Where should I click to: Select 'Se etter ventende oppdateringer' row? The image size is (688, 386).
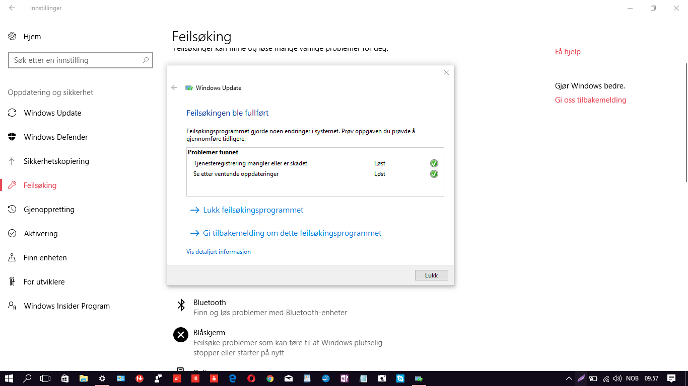[315, 174]
